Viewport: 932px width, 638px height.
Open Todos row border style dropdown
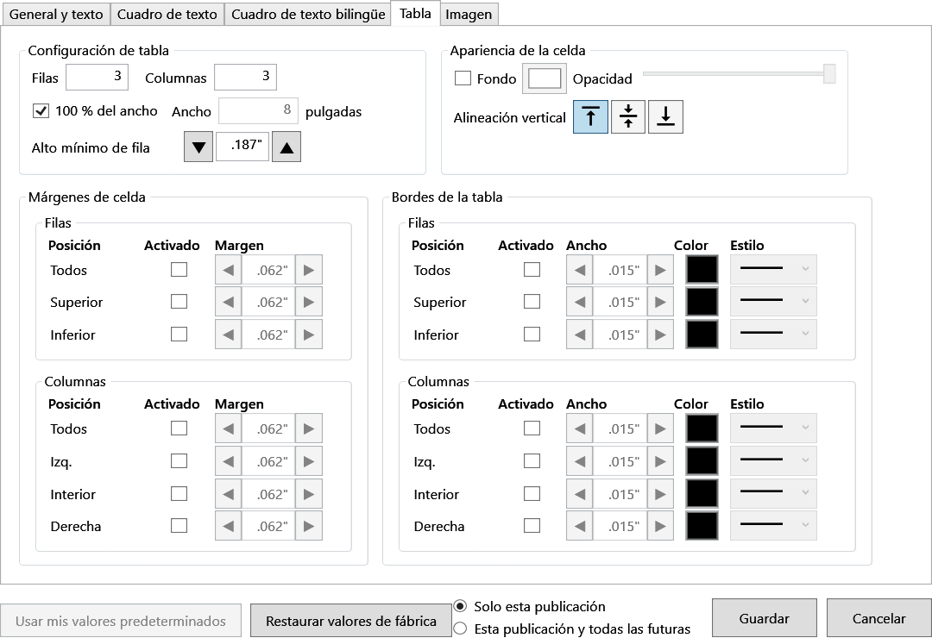tap(773, 271)
